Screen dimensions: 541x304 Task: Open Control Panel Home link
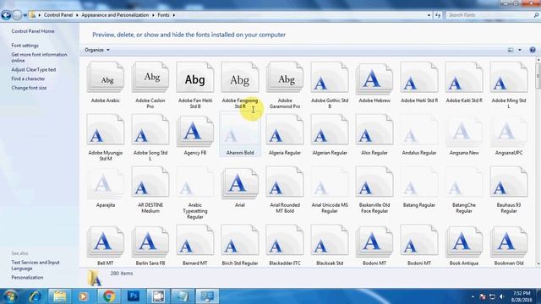click(33, 31)
